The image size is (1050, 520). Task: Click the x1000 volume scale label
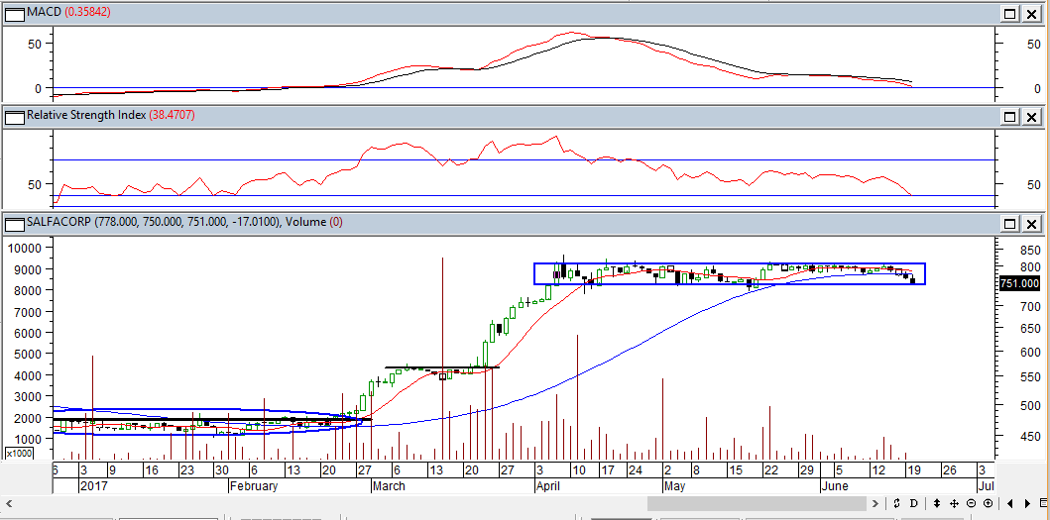17,453
